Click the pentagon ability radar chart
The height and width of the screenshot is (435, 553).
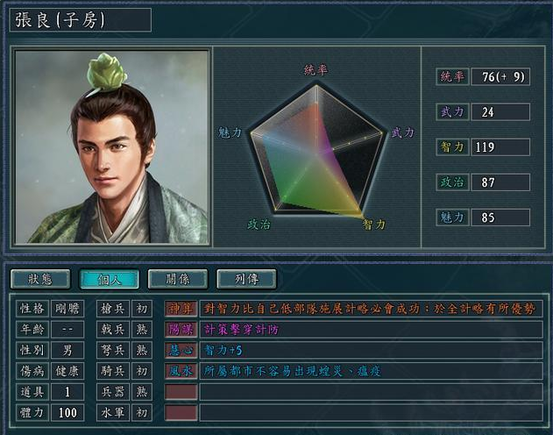coord(316,150)
